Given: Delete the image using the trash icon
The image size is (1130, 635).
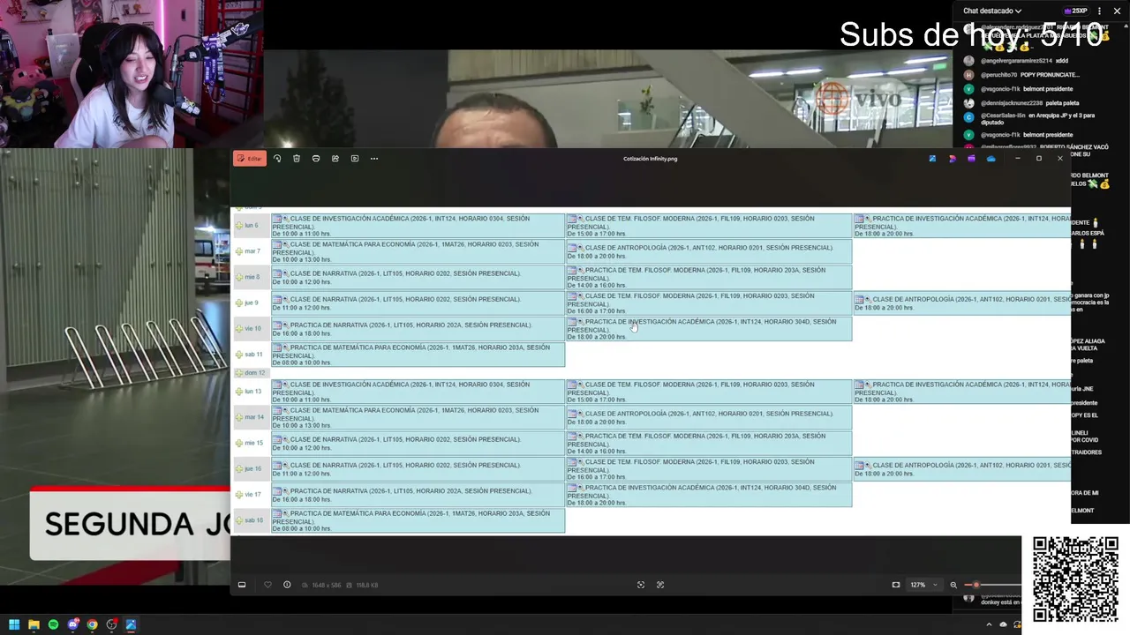Looking at the screenshot, I should pyautogui.click(x=297, y=159).
